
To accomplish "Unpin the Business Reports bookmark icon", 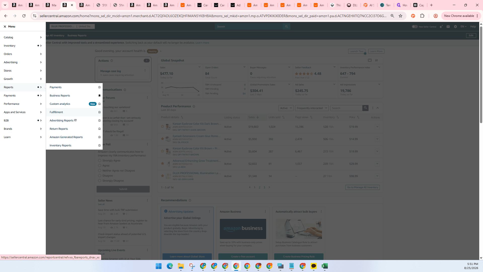I will click(99, 96).
